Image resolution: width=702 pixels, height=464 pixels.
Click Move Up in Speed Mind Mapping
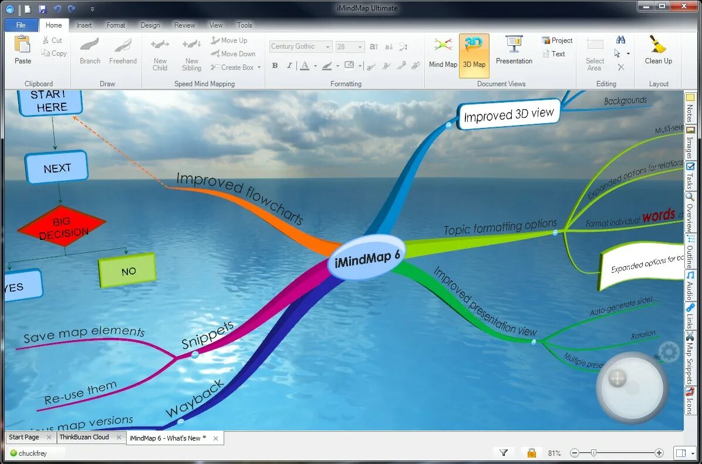[x=230, y=40]
